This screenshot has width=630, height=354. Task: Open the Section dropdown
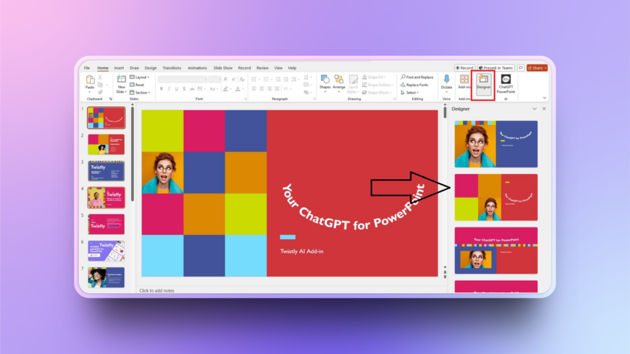click(x=140, y=92)
